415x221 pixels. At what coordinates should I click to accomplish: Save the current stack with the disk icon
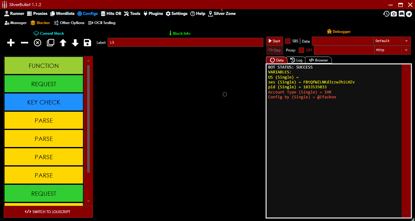coord(87,43)
